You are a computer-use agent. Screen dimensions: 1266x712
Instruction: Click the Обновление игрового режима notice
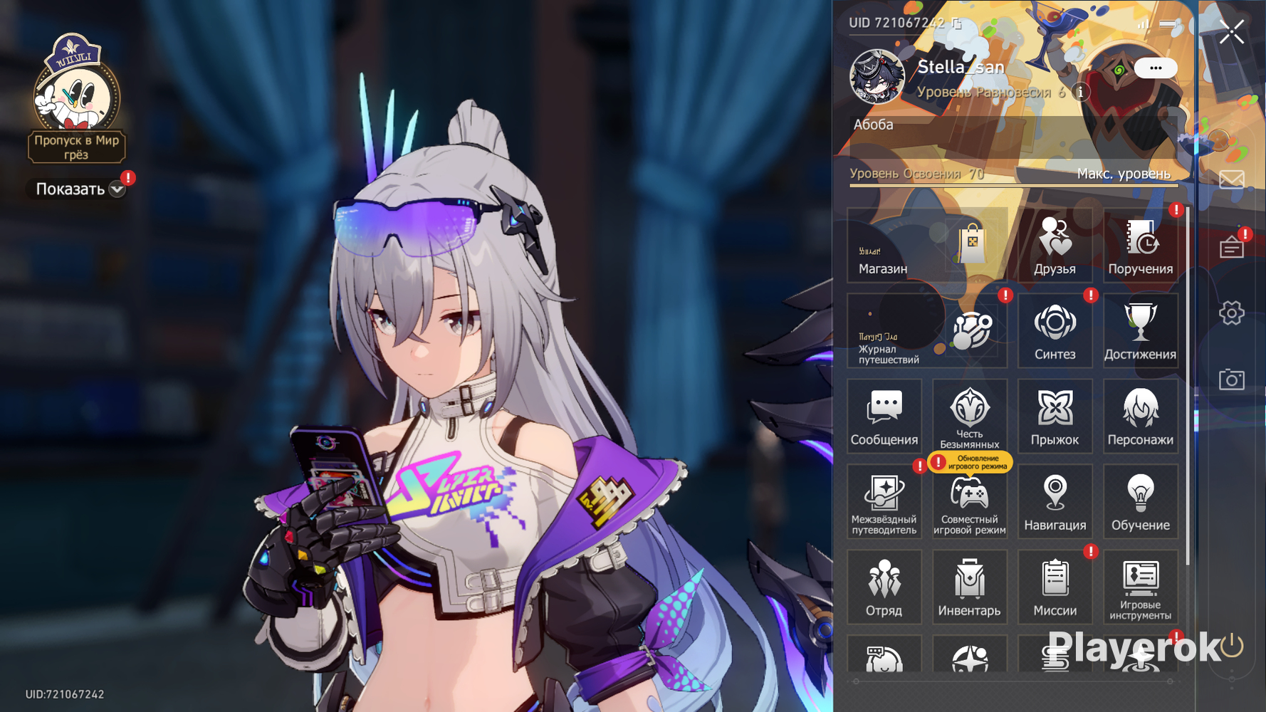click(970, 463)
